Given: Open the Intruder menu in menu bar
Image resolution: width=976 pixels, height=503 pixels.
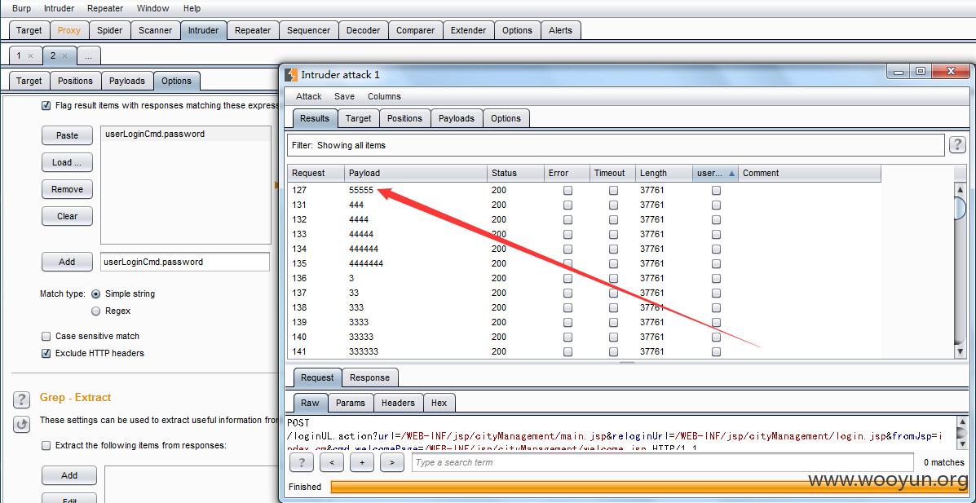Looking at the screenshot, I should (60, 8).
